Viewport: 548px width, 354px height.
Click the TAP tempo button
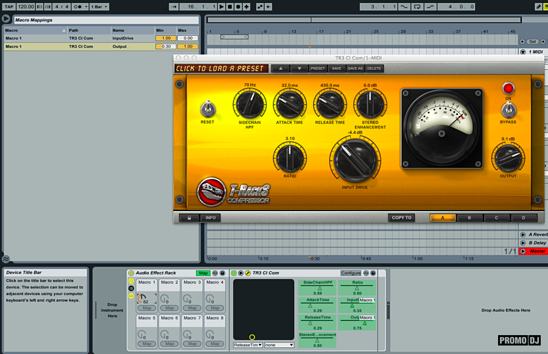tap(9, 7)
